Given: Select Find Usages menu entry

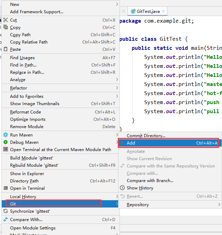Looking at the screenshot, I should (x=60, y=57).
